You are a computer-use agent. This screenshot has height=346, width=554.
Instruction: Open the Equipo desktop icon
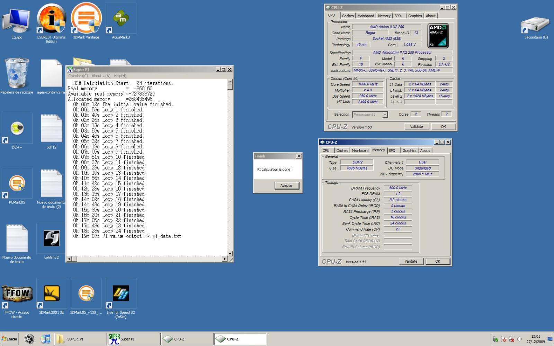[17, 21]
